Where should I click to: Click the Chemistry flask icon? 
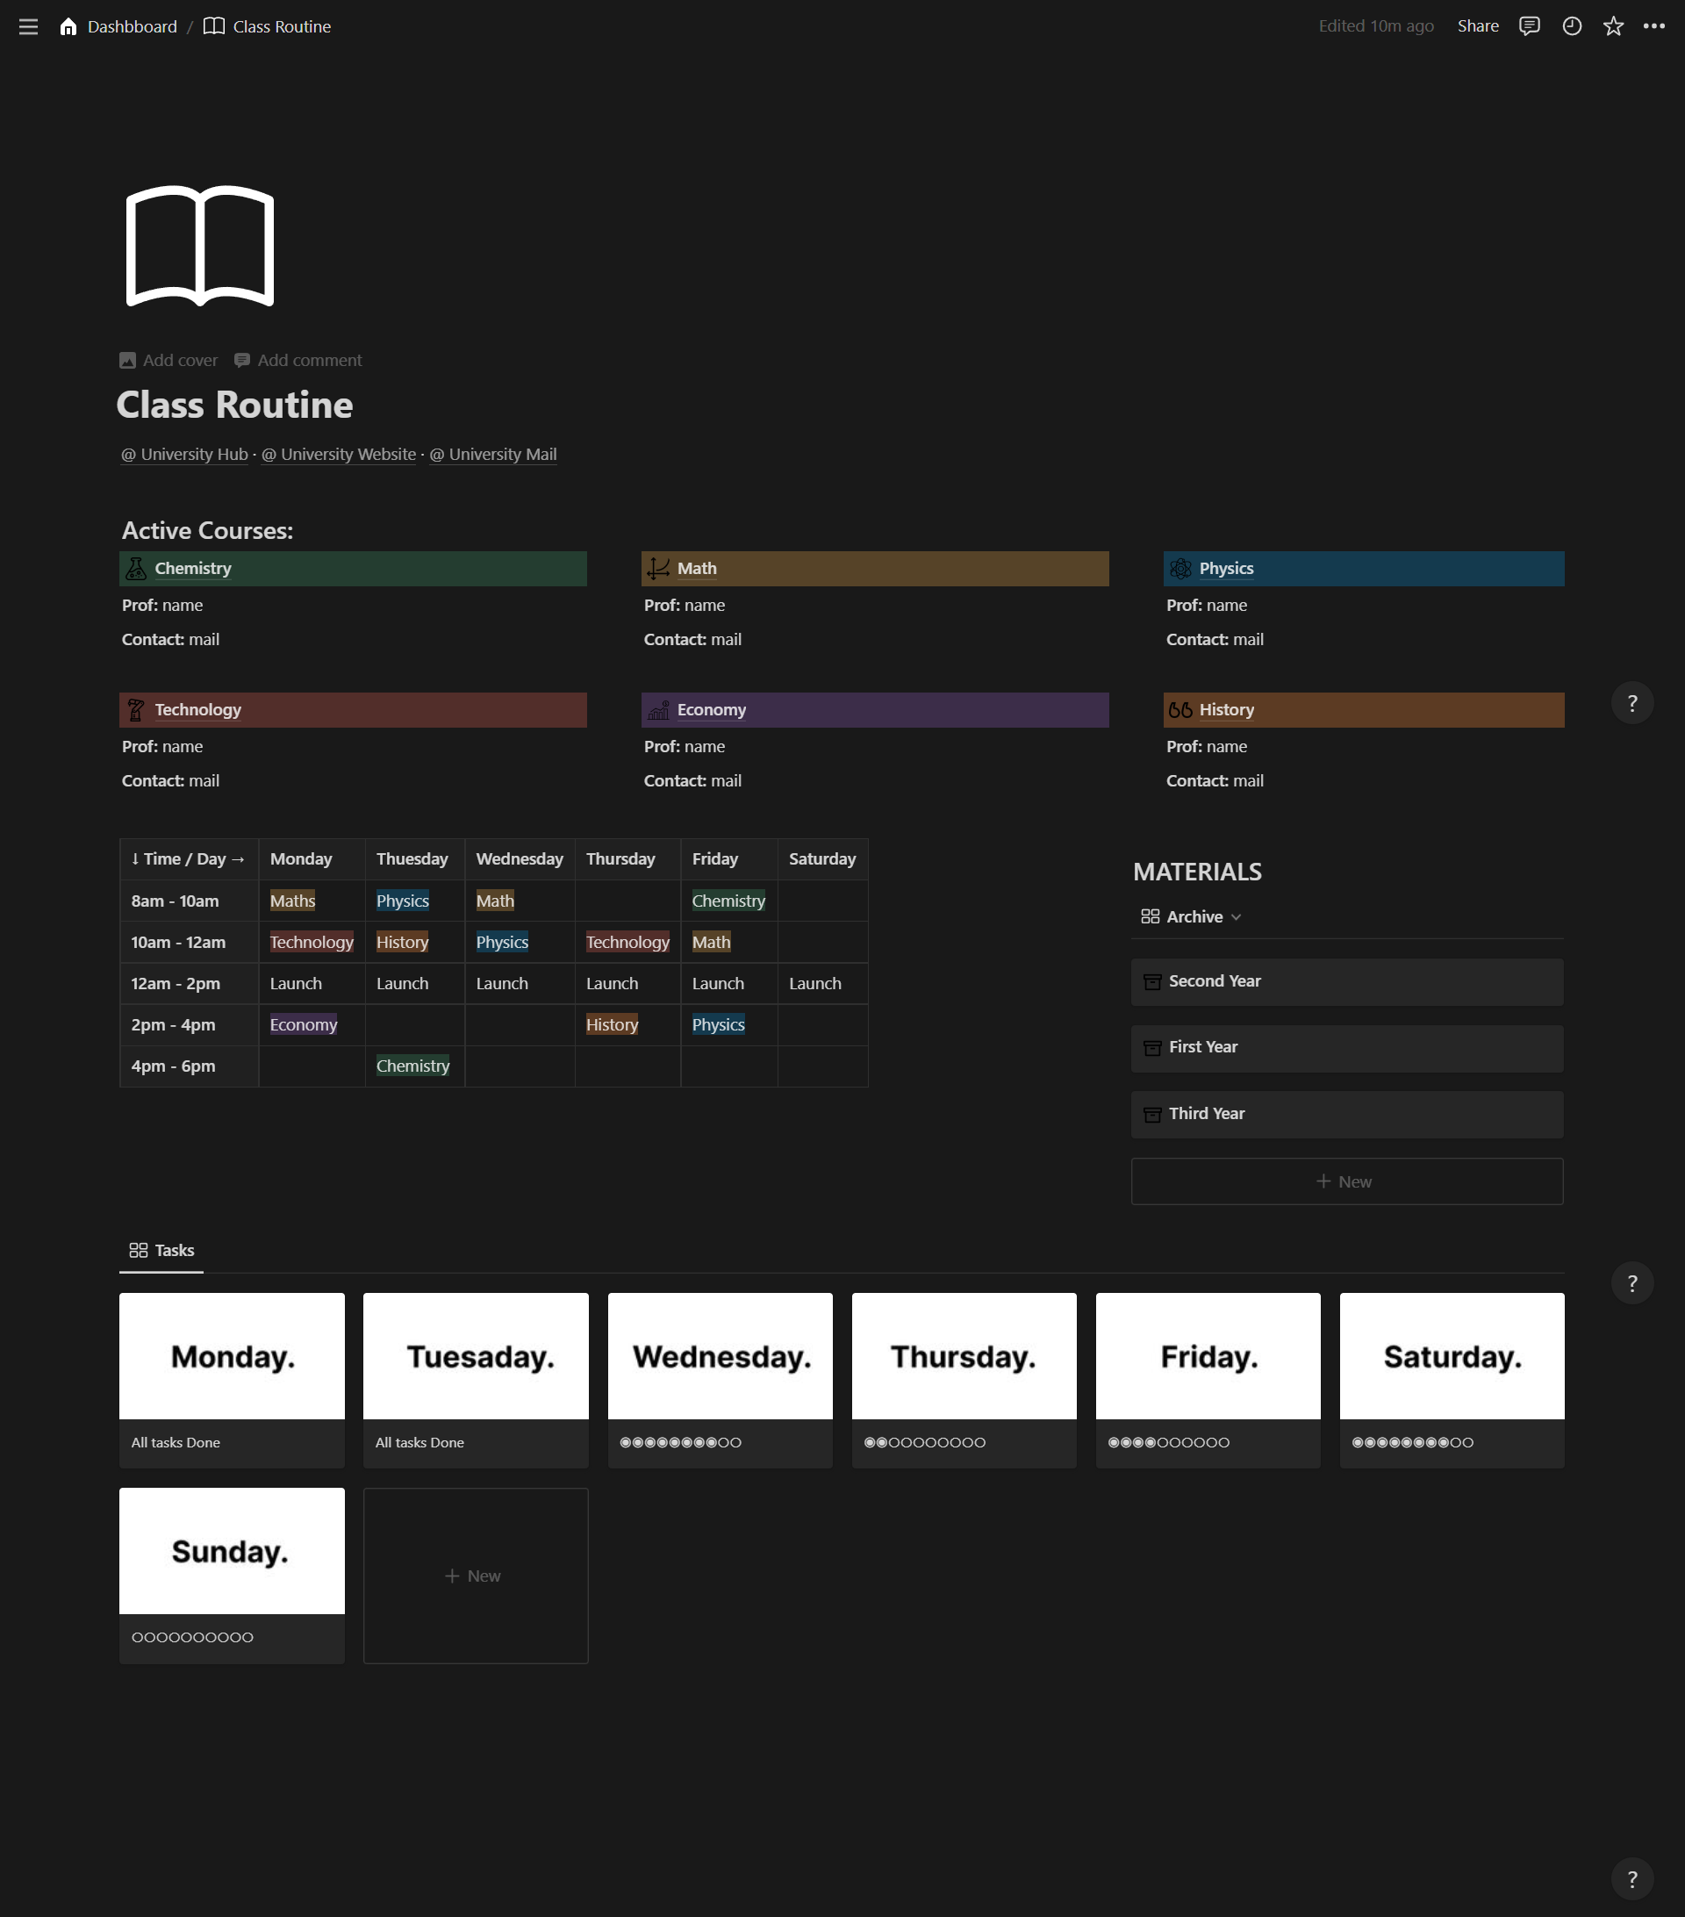[x=136, y=569]
